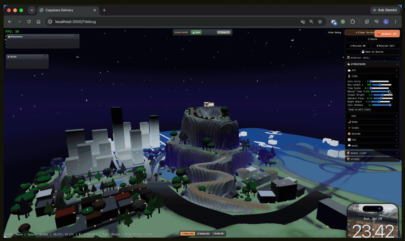Select the Rotate (E) gizmo mode
Screen dimensions: 405x241
tap(203, 233)
